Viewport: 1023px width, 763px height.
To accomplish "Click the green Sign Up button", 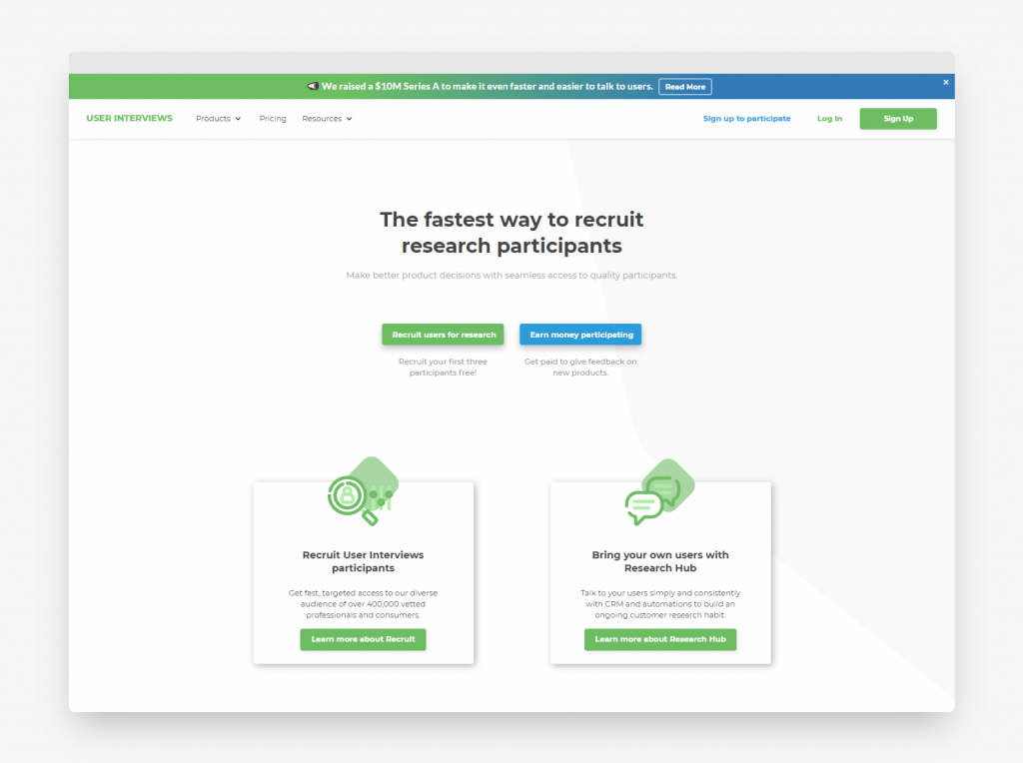I will (x=898, y=119).
